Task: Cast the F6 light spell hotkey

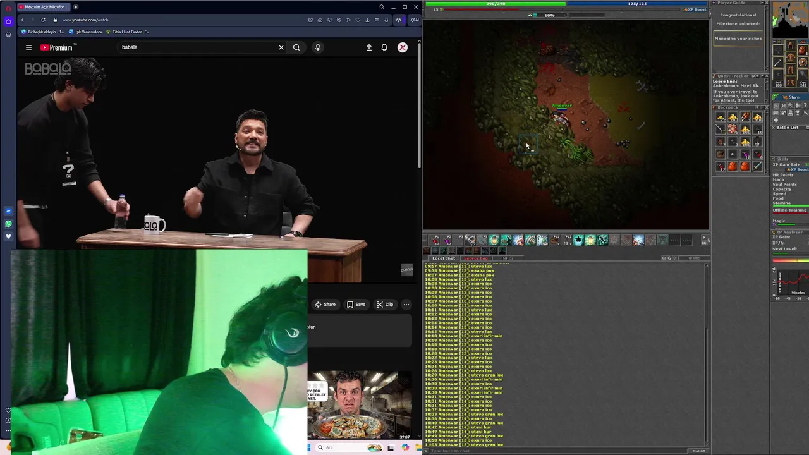Action: pyautogui.click(x=494, y=240)
